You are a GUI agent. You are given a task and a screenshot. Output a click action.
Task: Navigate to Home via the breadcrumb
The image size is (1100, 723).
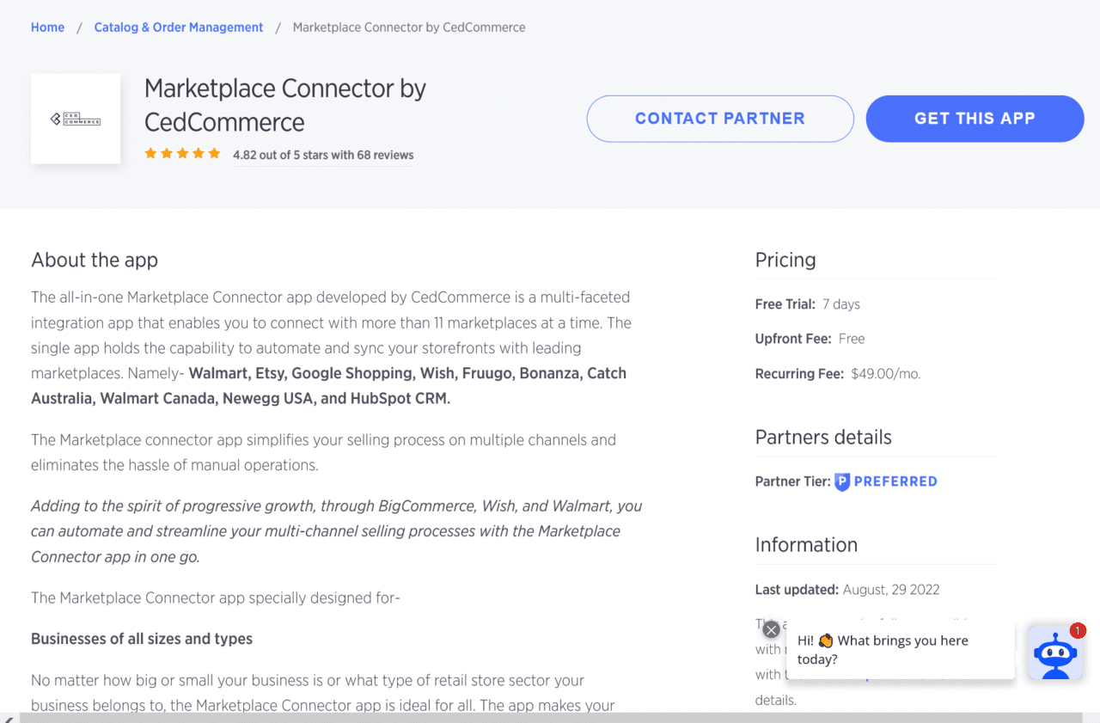click(47, 27)
